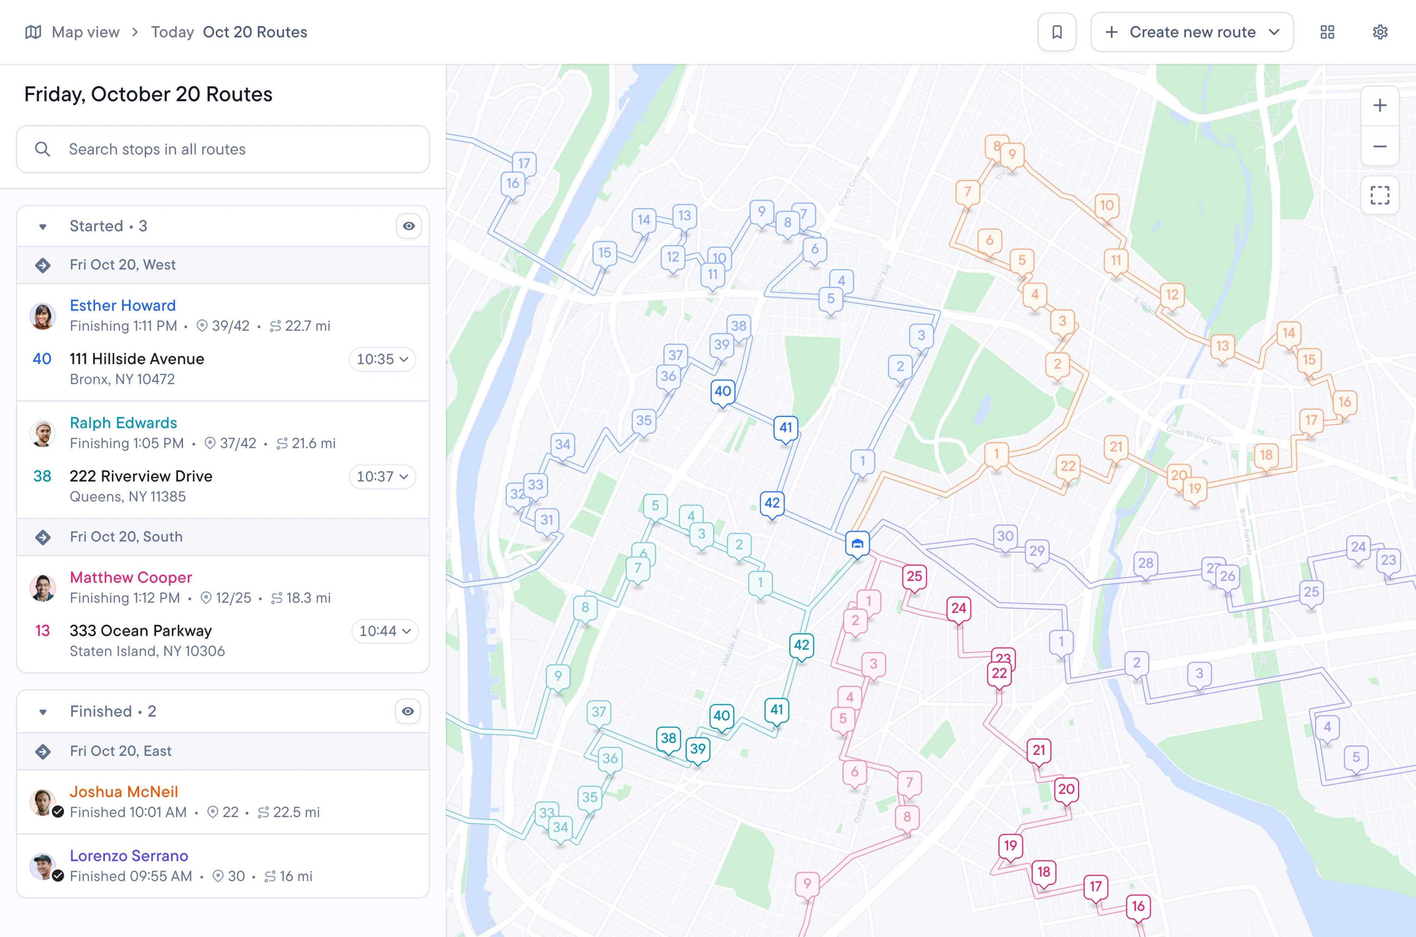Click the search magnifier icon
Image resolution: width=1416 pixels, height=937 pixels.
(x=42, y=149)
